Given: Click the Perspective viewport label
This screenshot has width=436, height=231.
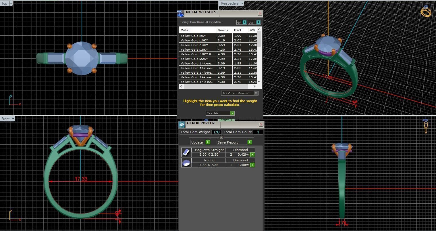Looking at the screenshot, I should (x=230, y=3).
